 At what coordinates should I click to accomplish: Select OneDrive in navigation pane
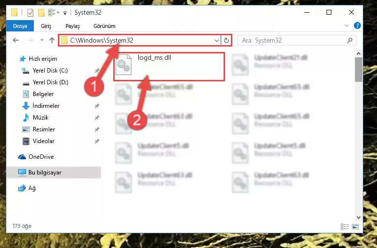[41, 157]
